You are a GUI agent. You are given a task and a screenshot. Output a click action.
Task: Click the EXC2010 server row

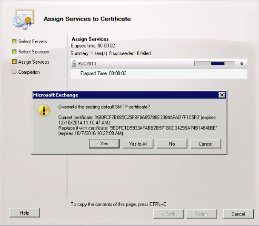point(159,64)
